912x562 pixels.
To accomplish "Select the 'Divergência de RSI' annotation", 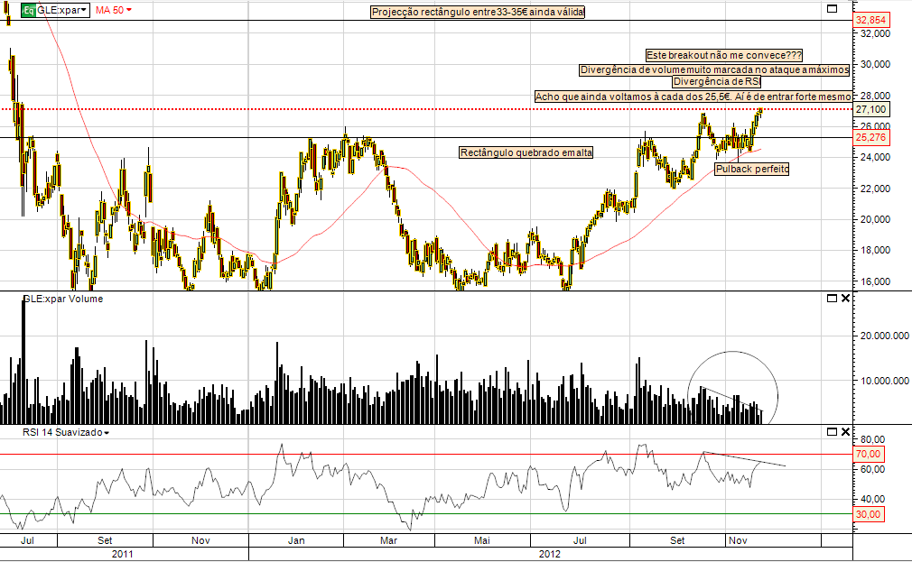I will 717,82.
